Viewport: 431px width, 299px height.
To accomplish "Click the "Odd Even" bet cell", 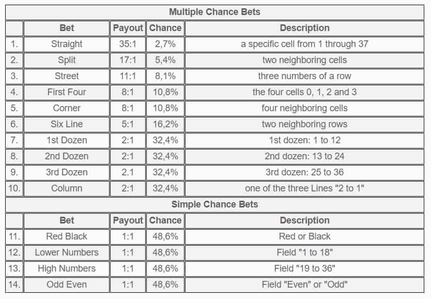I will (67, 285).
